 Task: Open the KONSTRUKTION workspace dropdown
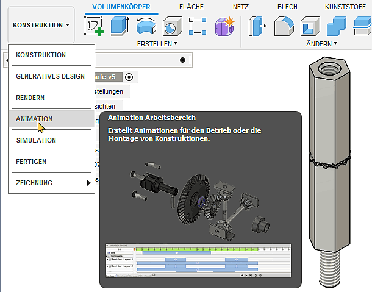(x=41, y=26)
